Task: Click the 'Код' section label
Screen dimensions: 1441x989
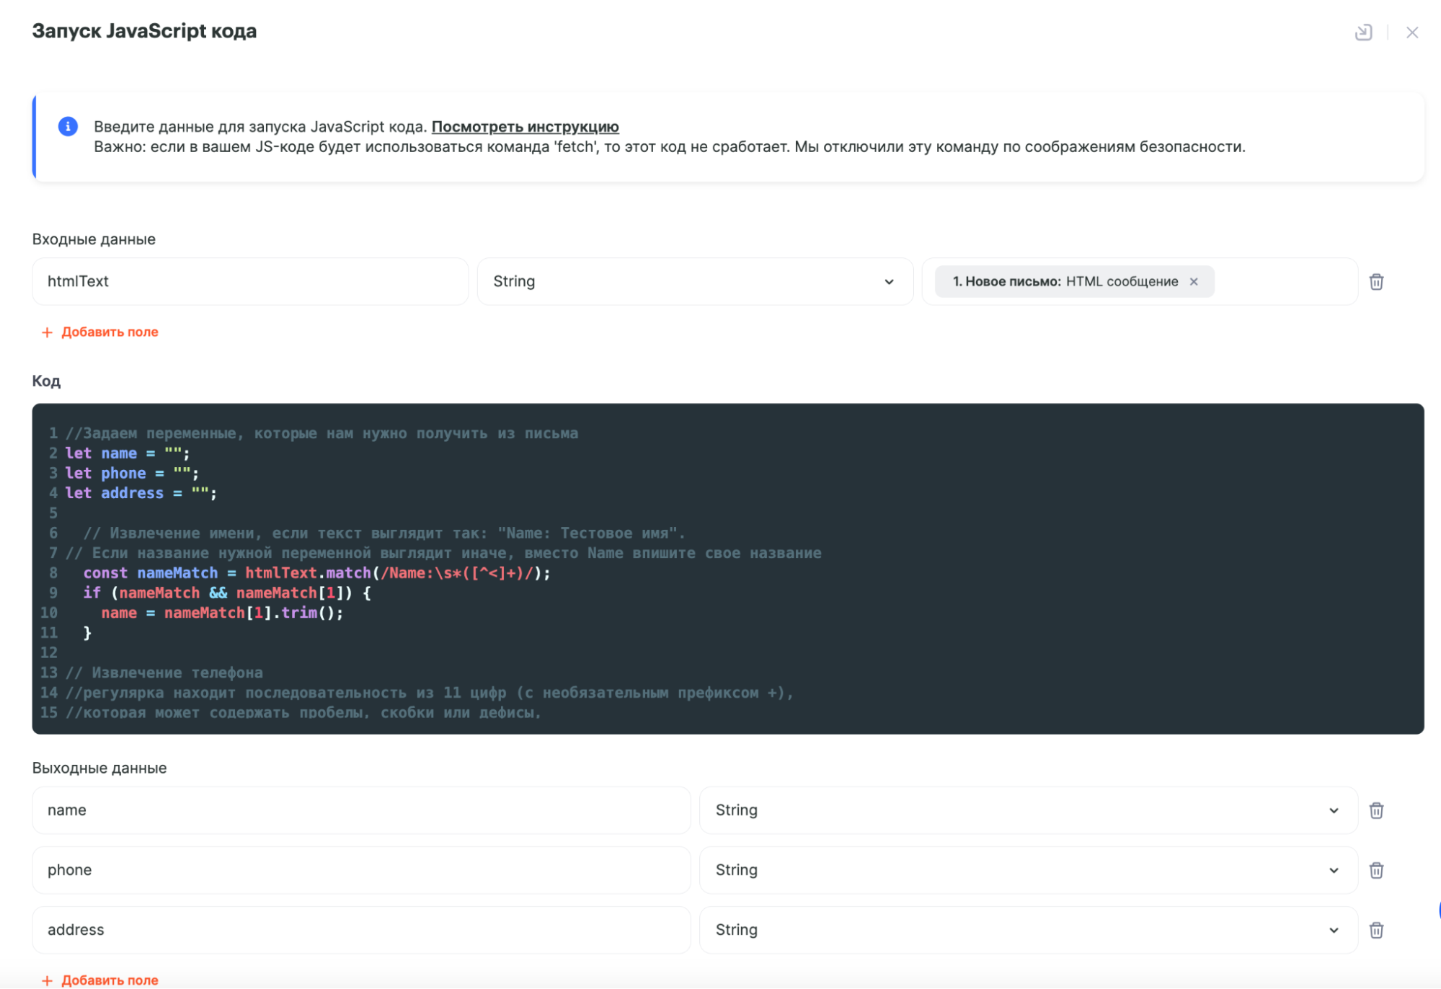Action: (46, 381)
